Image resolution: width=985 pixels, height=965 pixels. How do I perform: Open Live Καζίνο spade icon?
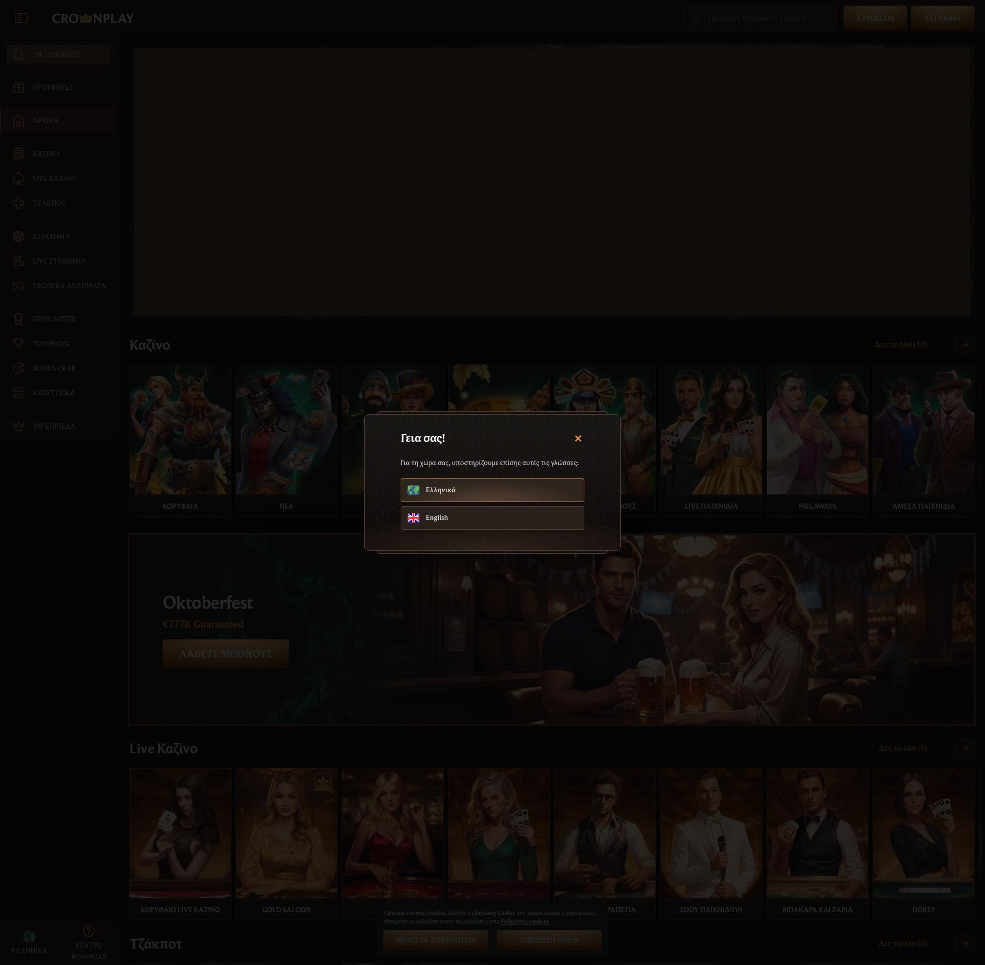click(18, 178)
